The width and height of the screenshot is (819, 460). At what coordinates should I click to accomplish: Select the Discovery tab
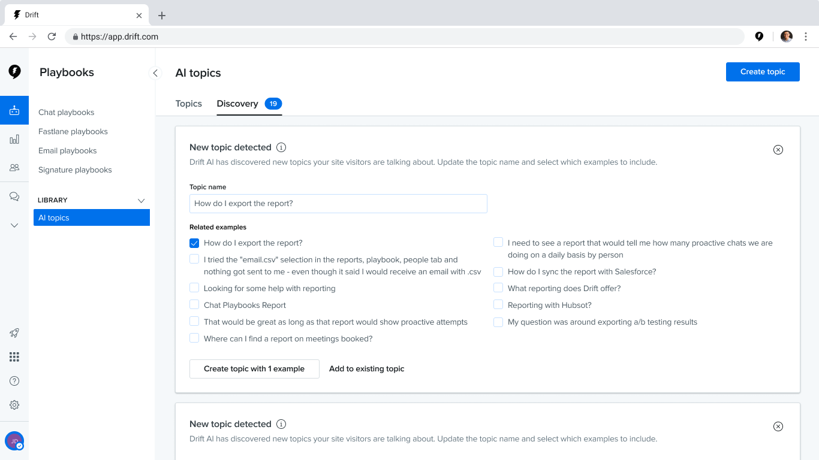(237, 104)
